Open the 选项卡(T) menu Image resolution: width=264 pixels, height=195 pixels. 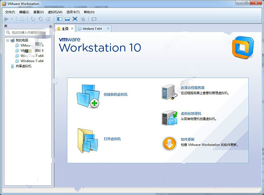pyautogui.click(x=73, y=12)
